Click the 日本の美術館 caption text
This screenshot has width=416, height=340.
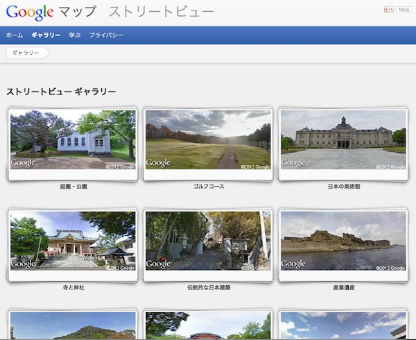click(343, 187)
